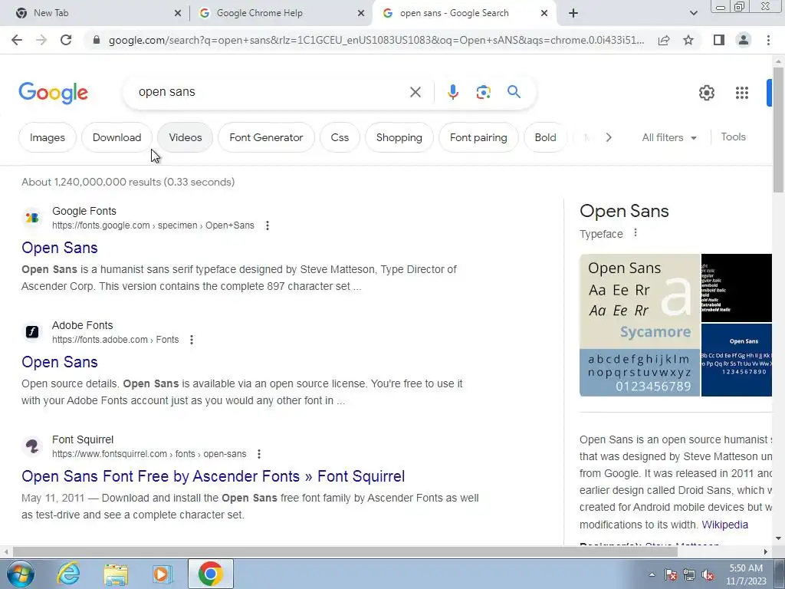This screenshot has height=589, width=785.
Task: Click the horizontal page scrollbar thumb
Action: 345,551
